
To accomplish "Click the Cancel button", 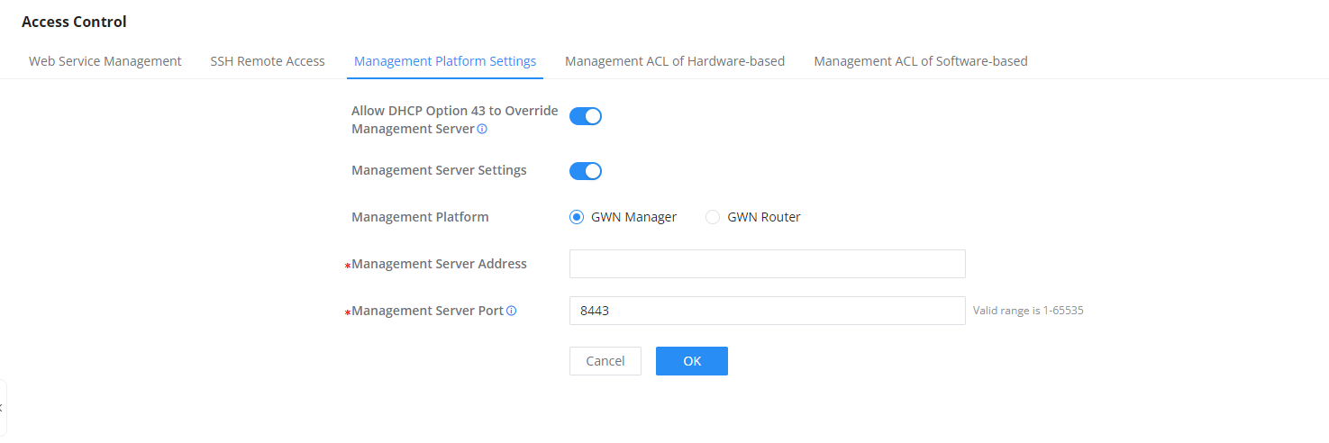I will pyautogui.click(x=605, y=361).
